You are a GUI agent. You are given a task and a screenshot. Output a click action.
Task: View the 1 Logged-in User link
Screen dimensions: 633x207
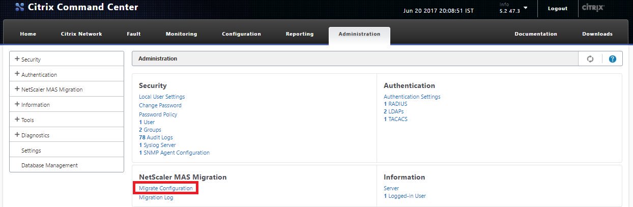405,196
